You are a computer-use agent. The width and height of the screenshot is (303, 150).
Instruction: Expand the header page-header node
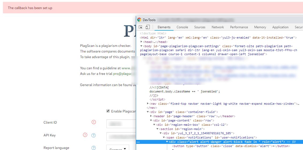coord(151,116)
